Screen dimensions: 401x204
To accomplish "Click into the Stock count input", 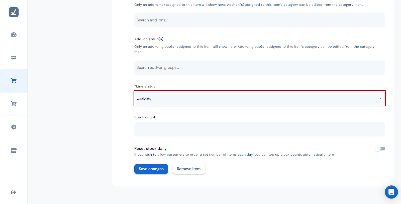I will (259, 129).
